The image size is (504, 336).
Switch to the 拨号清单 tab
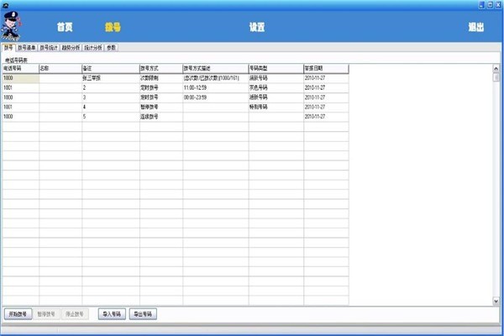click(27, 48)
